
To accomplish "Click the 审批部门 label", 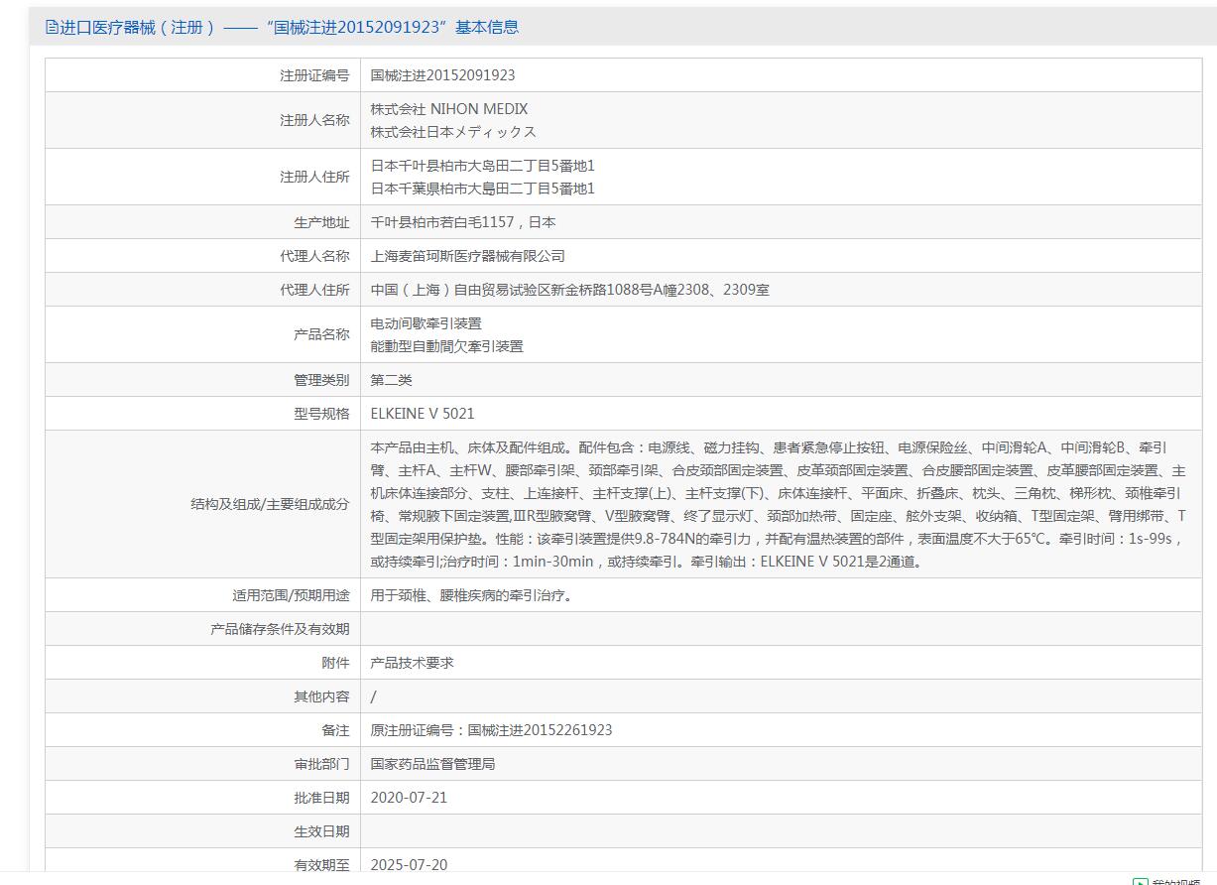I will click(x=321, y=764).
